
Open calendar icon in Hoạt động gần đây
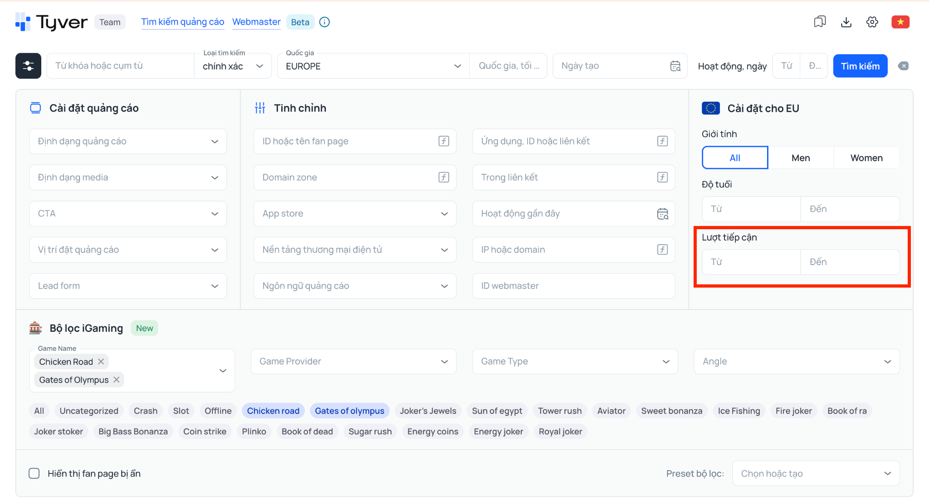click(663, 213)
